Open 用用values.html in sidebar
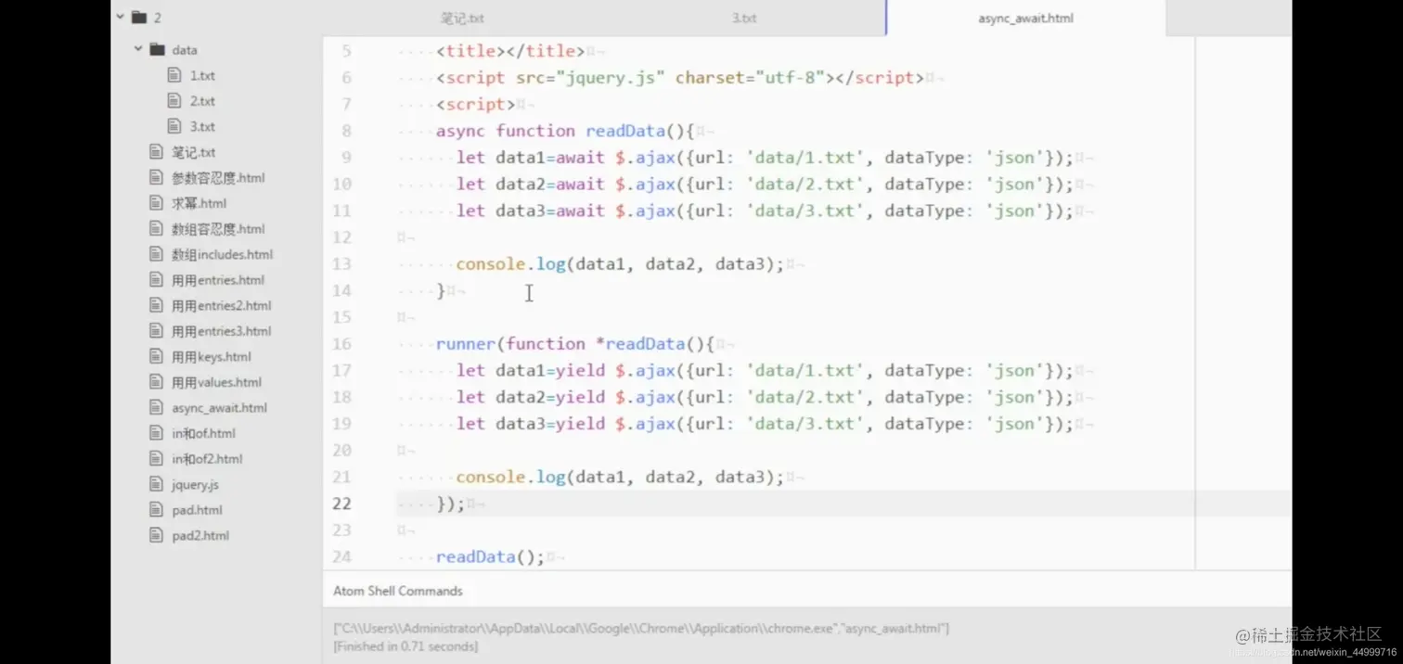The width and height of the screenshot is (1403, 664). (x=216, y=381)
